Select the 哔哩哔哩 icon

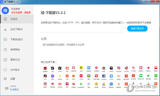pyautogui.click(x=74, y=68)
